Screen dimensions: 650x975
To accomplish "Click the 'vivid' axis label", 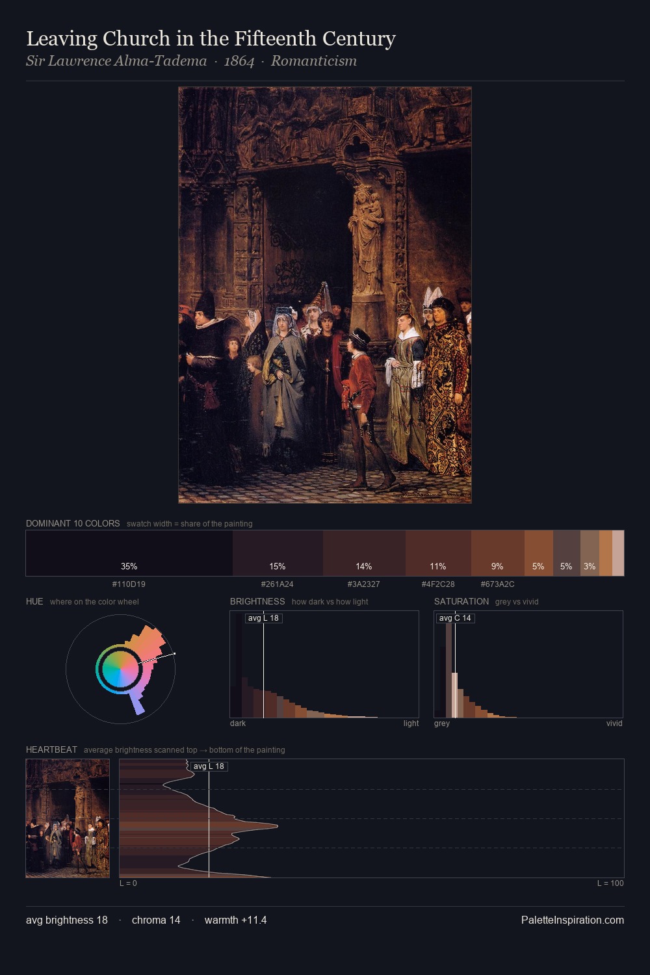I will coord(614,723).
